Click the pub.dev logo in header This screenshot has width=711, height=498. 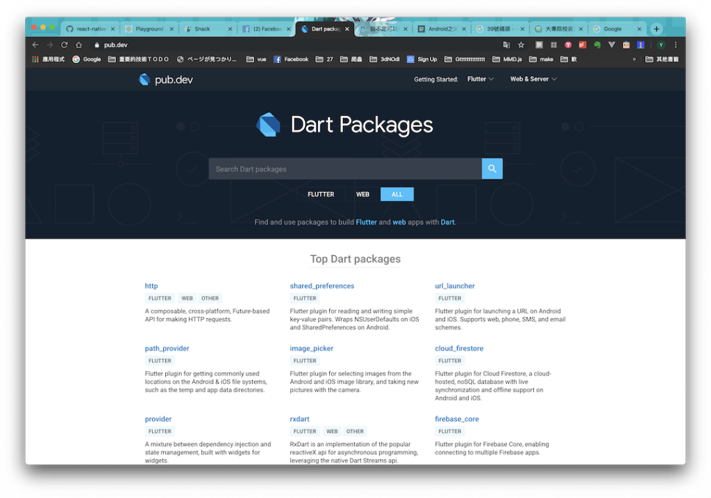coord(165,79)
